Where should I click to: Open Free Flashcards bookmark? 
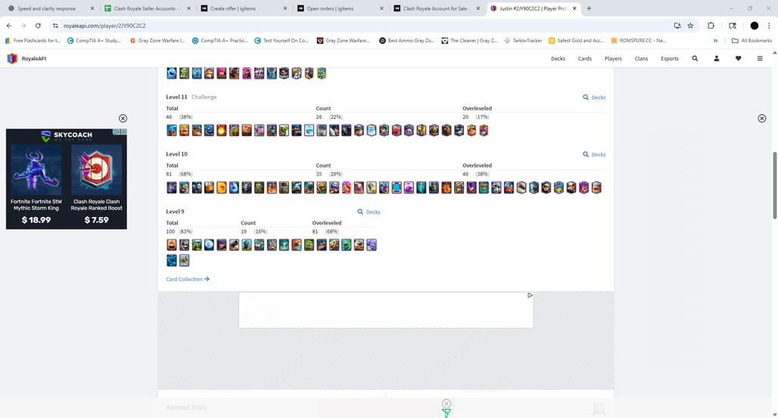pos(33,41)
